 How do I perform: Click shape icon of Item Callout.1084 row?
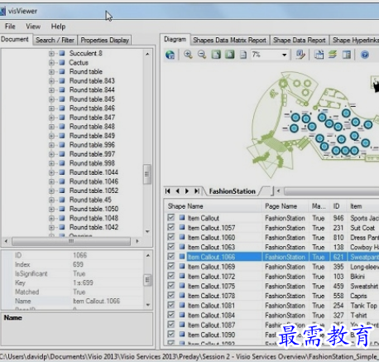click(182, 315)
